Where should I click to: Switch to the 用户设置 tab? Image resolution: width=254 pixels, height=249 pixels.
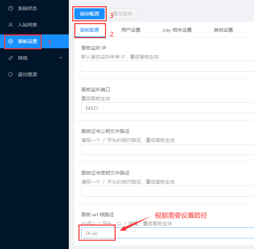tap(131, 30)
